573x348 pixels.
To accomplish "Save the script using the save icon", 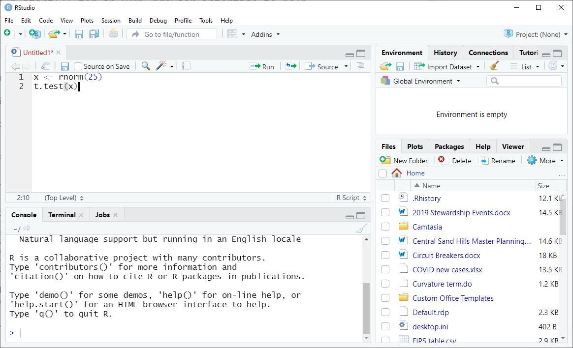I will click(64, 66).
